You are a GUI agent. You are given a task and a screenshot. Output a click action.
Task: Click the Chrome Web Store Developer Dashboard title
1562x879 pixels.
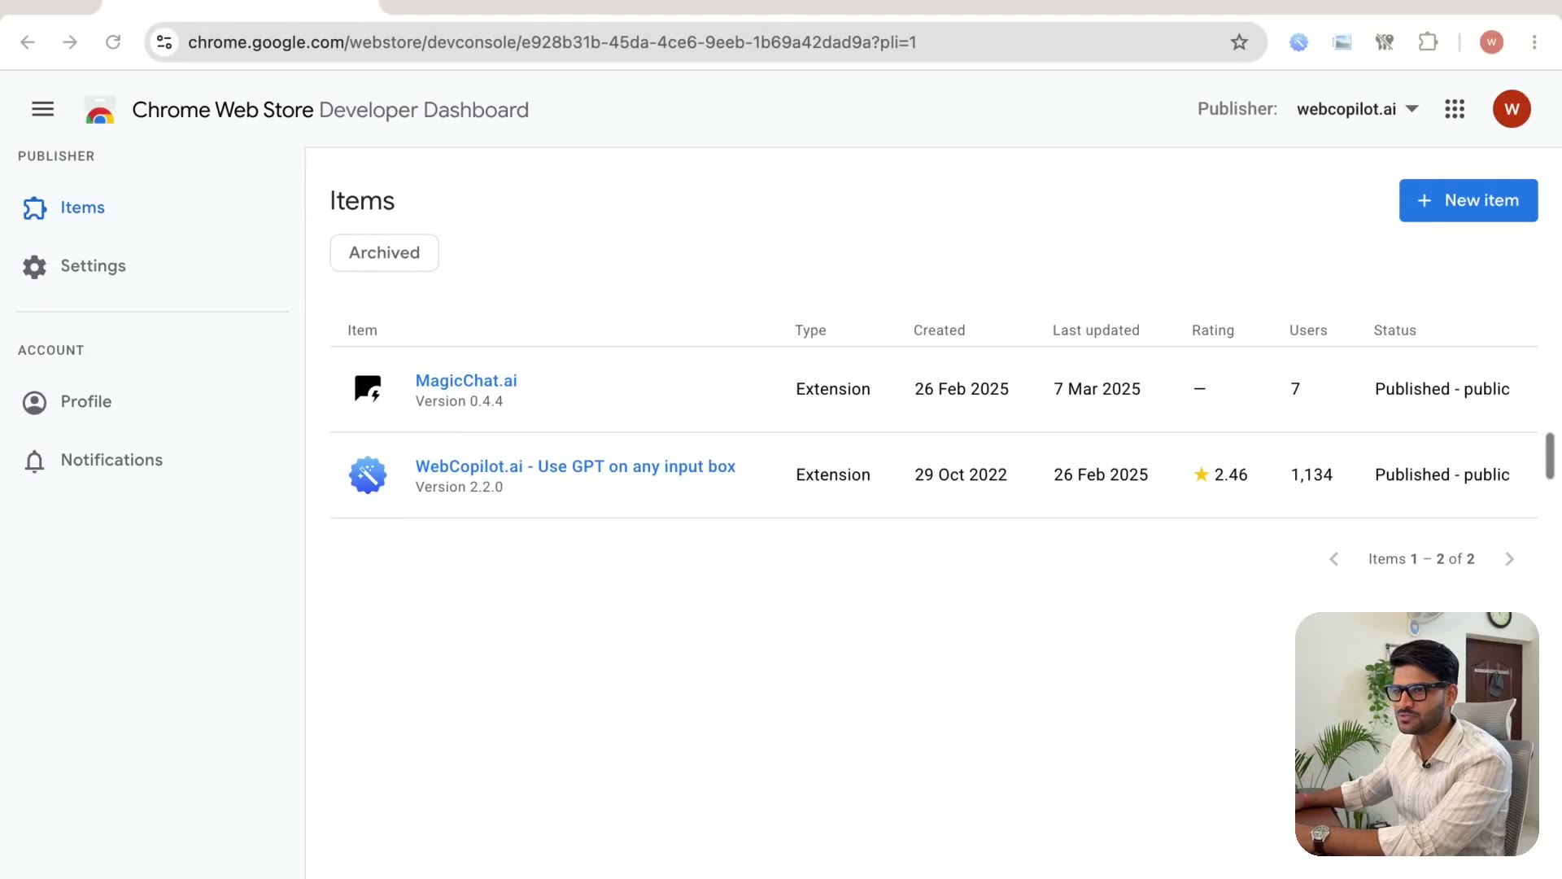pyautogui.click(x=330, y=110)
